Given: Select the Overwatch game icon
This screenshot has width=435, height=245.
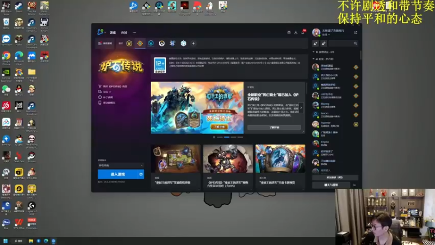Looking at the screenshot, I should pyautogui.click(x=161, y=44).
